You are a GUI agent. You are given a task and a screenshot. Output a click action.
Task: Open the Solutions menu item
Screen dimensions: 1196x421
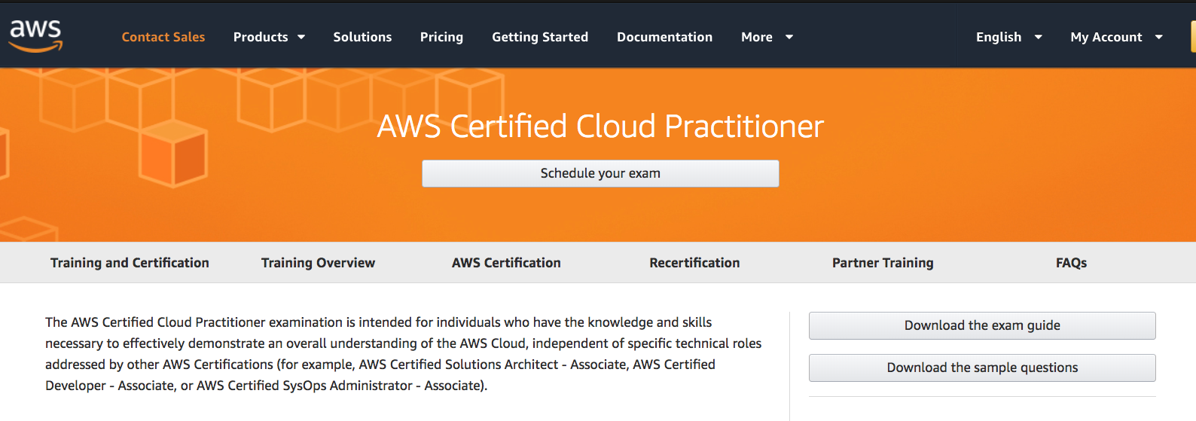click(x=362, y=37)
